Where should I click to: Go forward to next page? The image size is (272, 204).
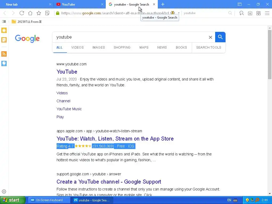pos(13,13)
